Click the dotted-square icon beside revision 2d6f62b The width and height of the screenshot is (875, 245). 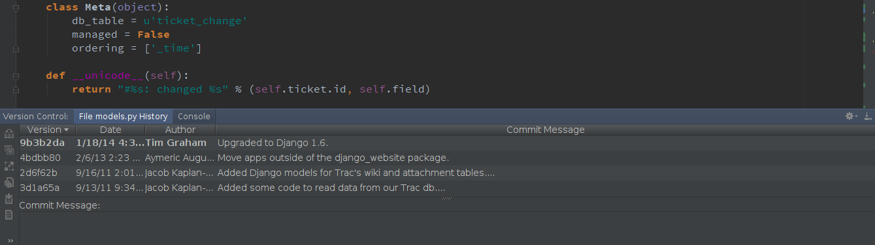pyautogui.click(x=9, y=166)
